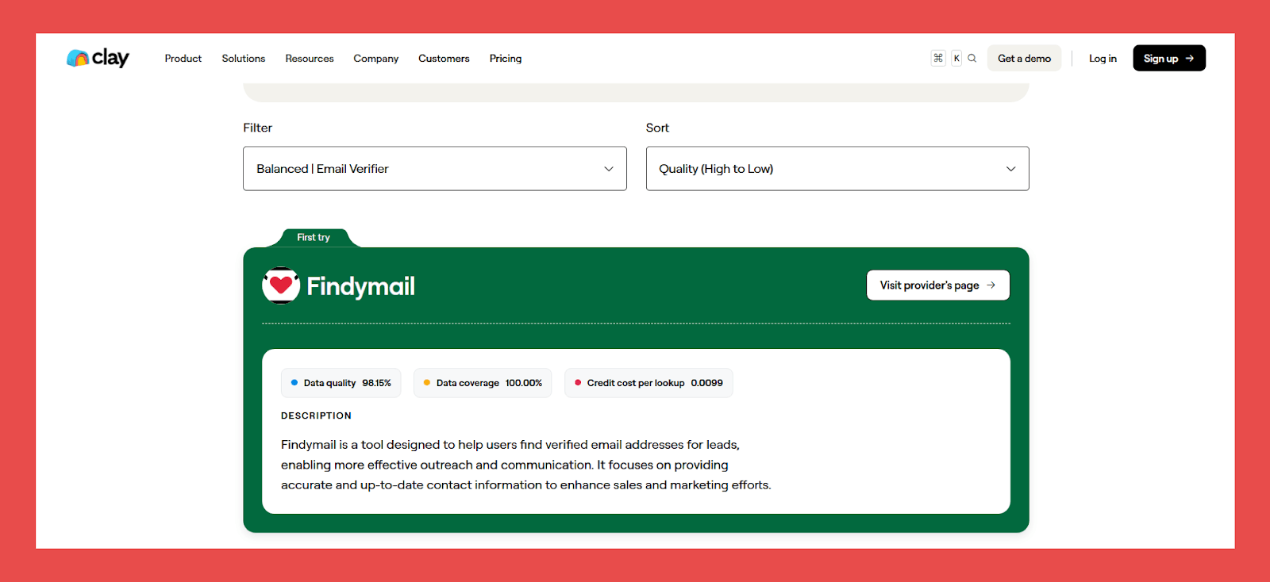Click the Data quality 98.15% badge
The image size is (1270, 582).
pos(341,383)
